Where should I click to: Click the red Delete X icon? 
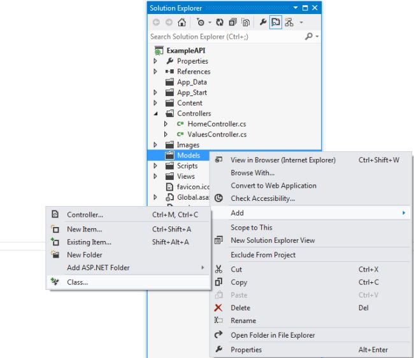pos(218,308)
